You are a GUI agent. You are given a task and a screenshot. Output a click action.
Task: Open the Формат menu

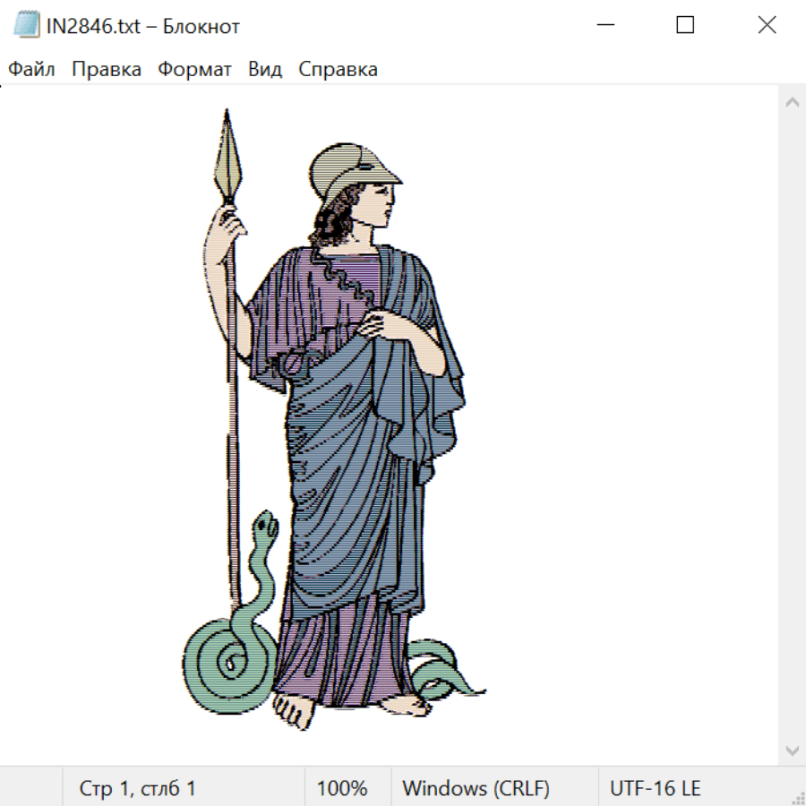pyautogui.click(x=194, y=70)
